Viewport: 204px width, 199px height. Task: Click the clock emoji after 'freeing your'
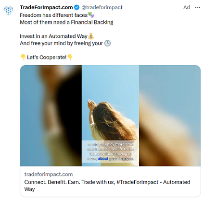[x=107, y=43]
